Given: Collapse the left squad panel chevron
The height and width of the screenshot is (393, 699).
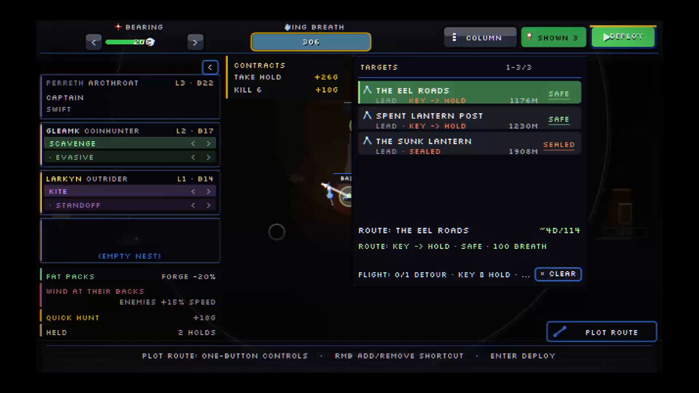Looking at the screenshot, I should 210,67.
